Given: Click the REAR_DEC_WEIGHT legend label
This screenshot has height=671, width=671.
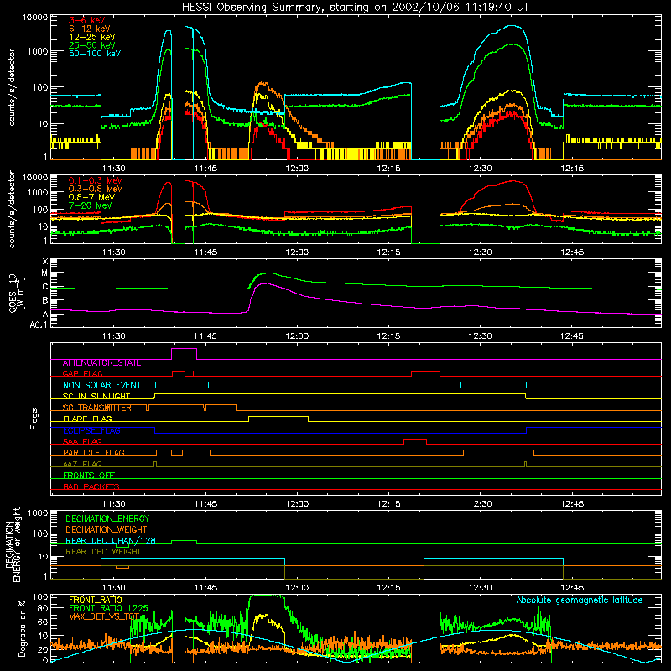Looking at the screenshot, I should click(103, 552).
